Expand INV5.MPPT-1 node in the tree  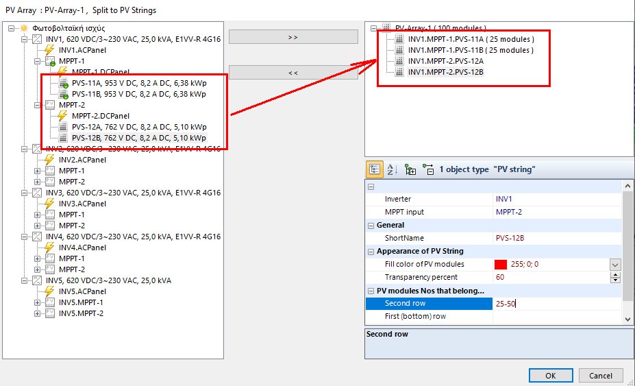click(x=37, y=302)
